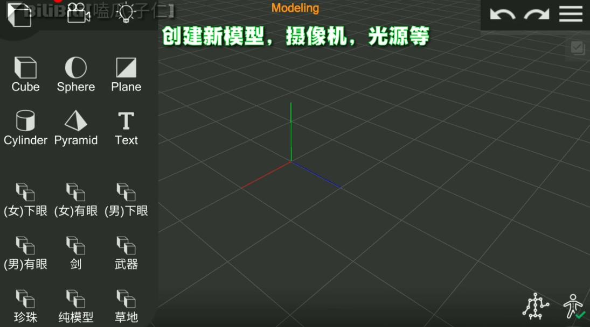Insert a Plane object
Screen dimensions: 590x327
click(x=126, y=74)
